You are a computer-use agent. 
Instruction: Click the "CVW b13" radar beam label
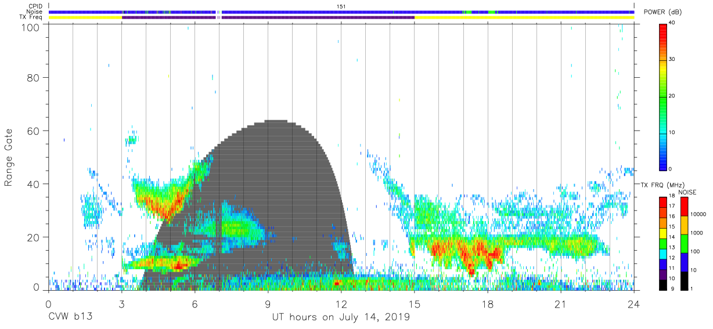point(70,317)
